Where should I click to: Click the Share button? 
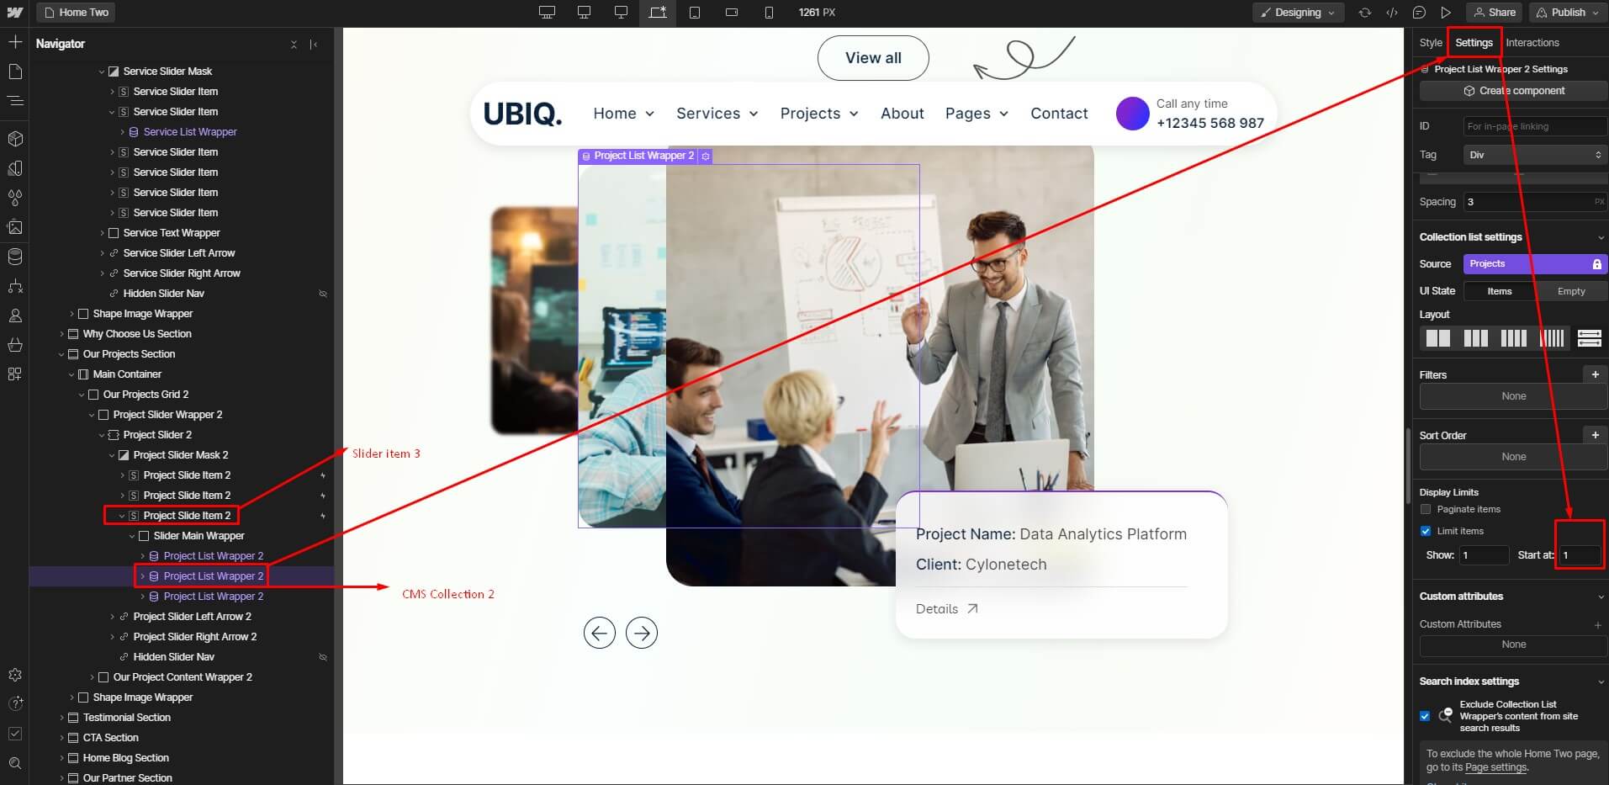click(1495, 13)
